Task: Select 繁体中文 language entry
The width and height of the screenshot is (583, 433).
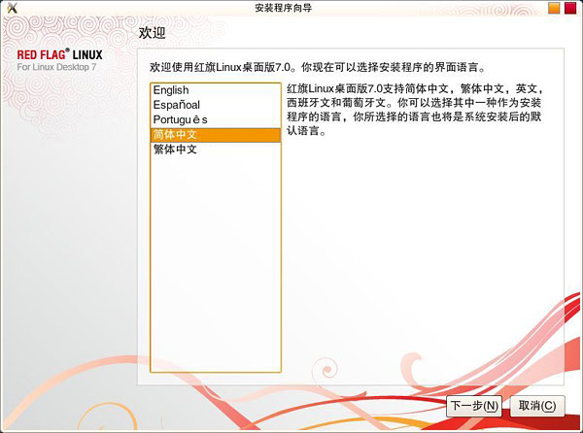Action: [x=216, y=150]
